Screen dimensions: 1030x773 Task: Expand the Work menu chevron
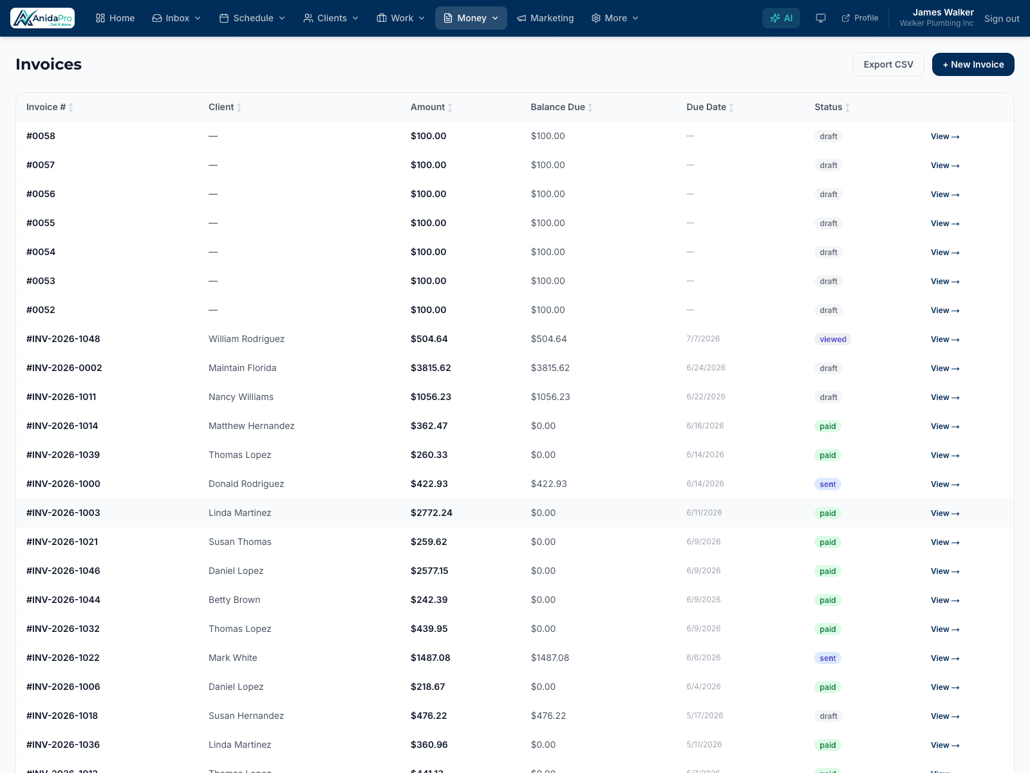click(422, 18)
